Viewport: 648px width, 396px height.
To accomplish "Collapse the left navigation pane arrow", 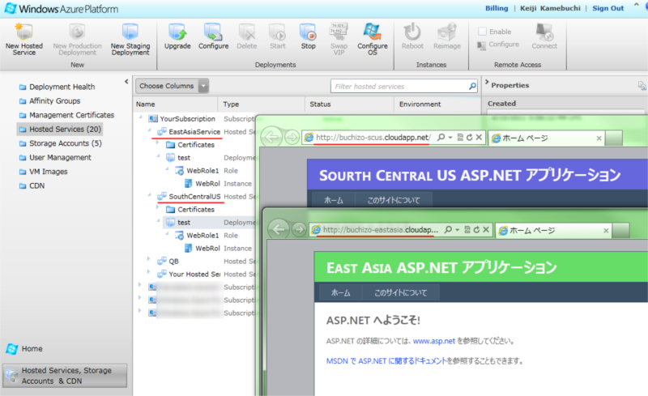I will pos(126,82).
